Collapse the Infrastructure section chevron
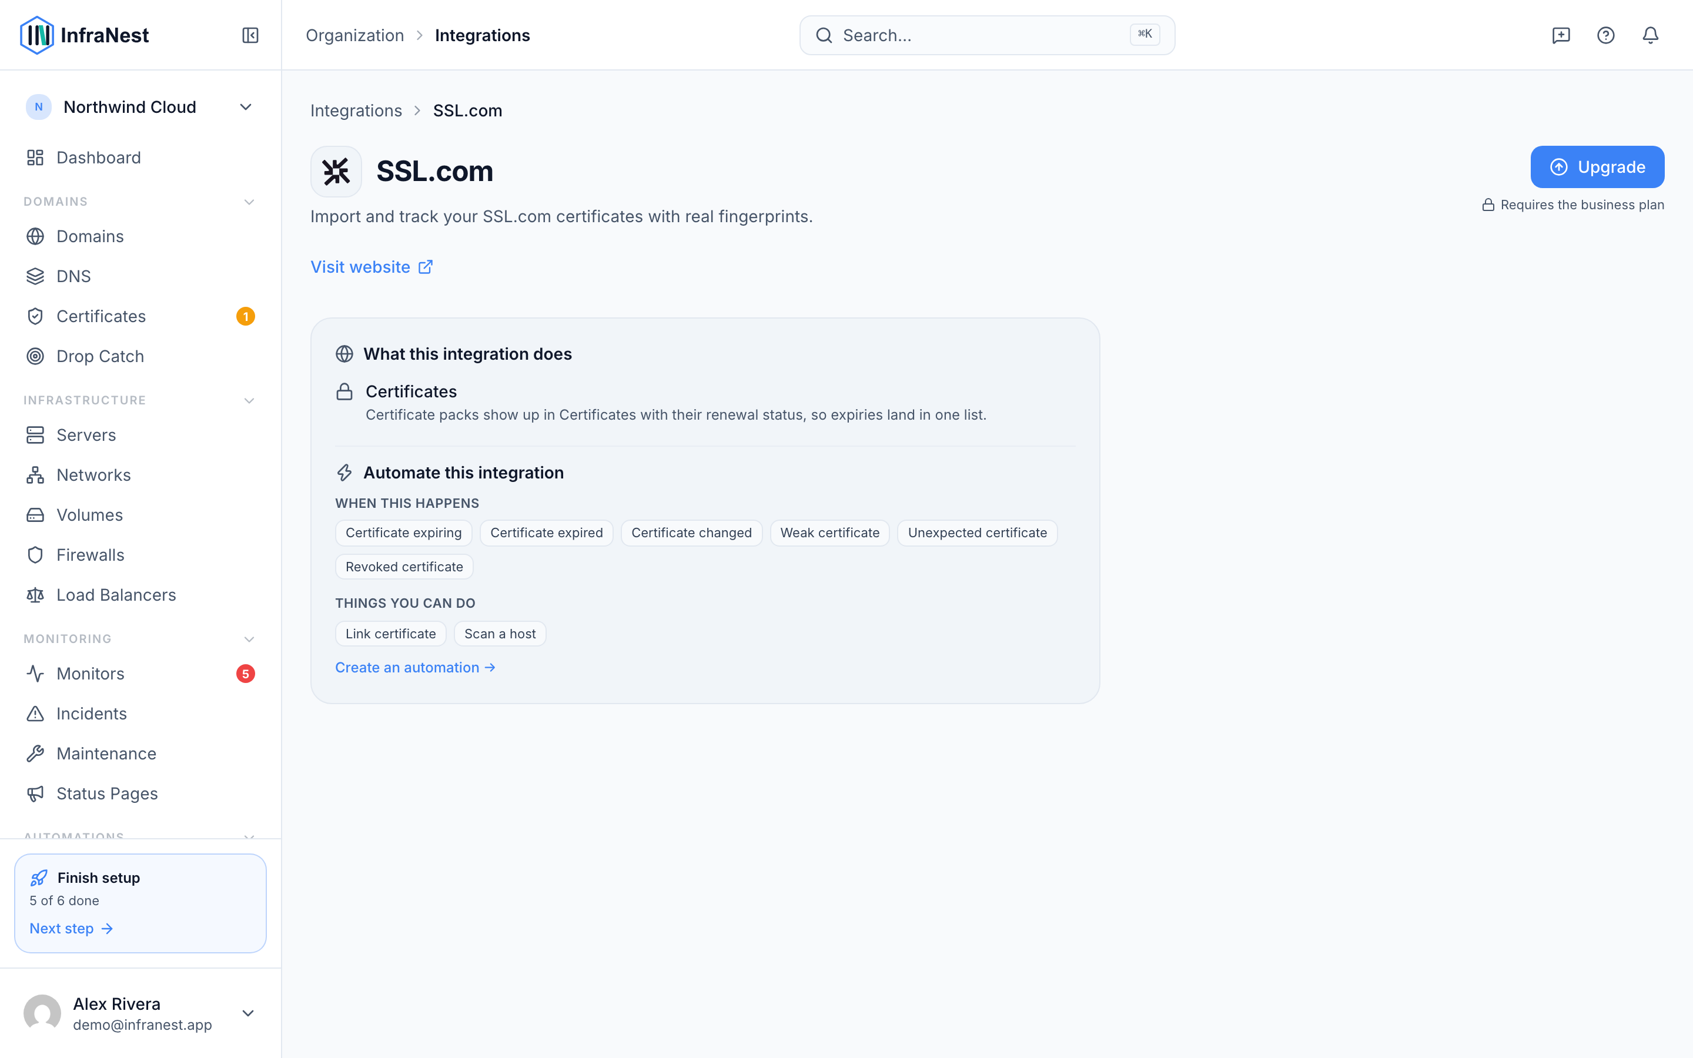 pyautogui.click(x=249, y=400)
